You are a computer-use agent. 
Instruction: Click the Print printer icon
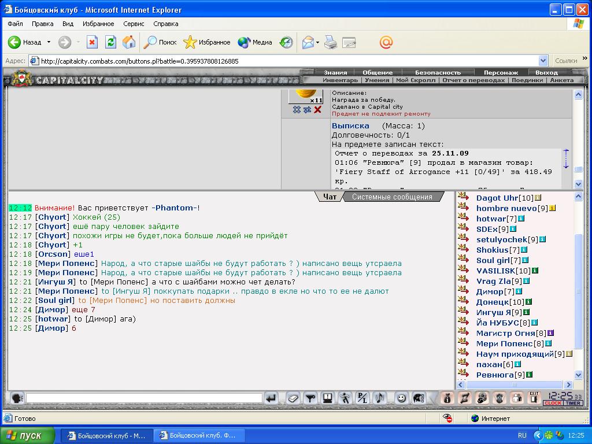tap(330, 42)
